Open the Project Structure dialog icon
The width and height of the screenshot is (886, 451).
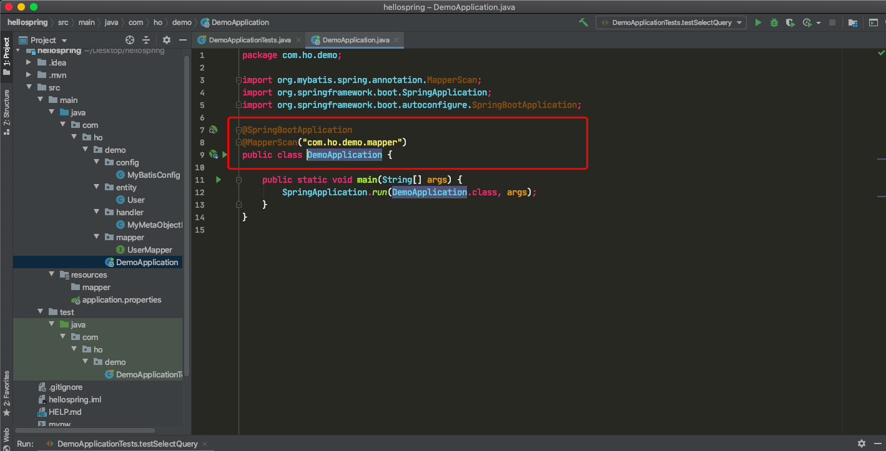pos(853,22)
